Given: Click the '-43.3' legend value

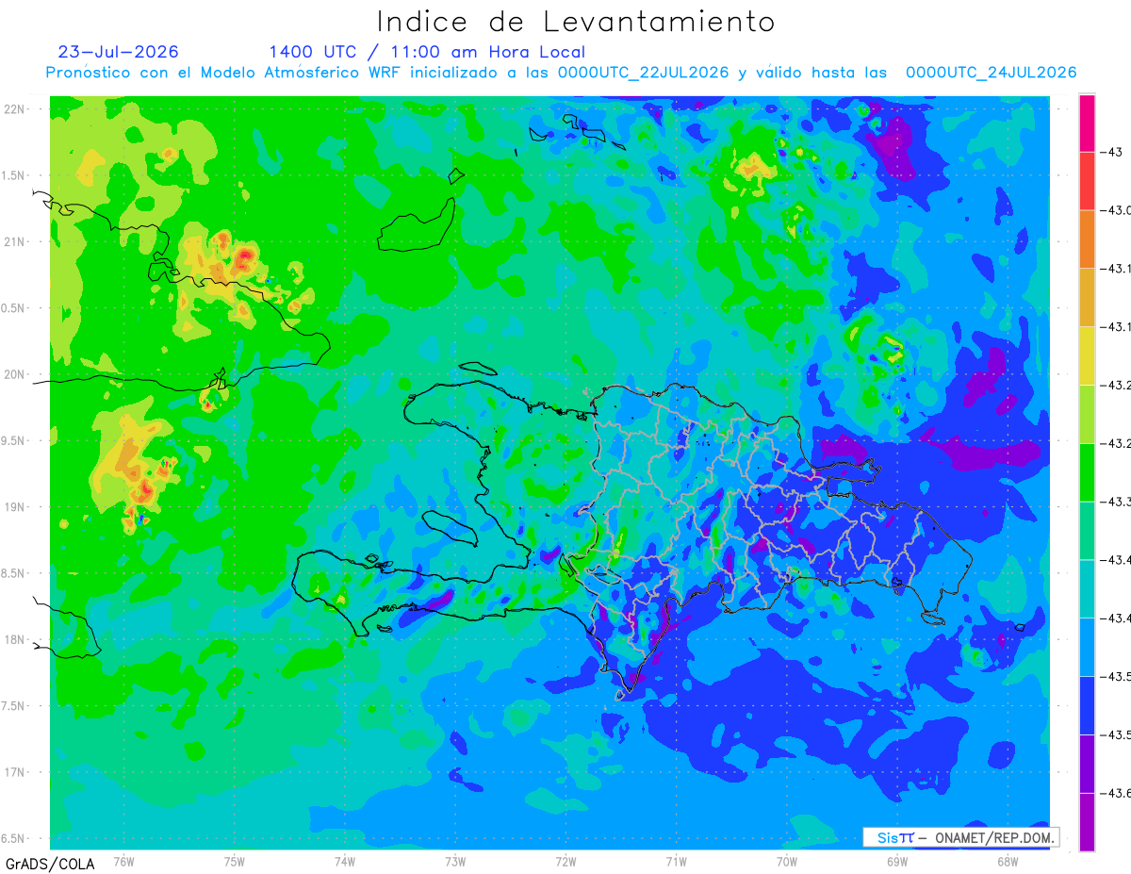Looking at the screenshot, I should (x=1118, y=502).
